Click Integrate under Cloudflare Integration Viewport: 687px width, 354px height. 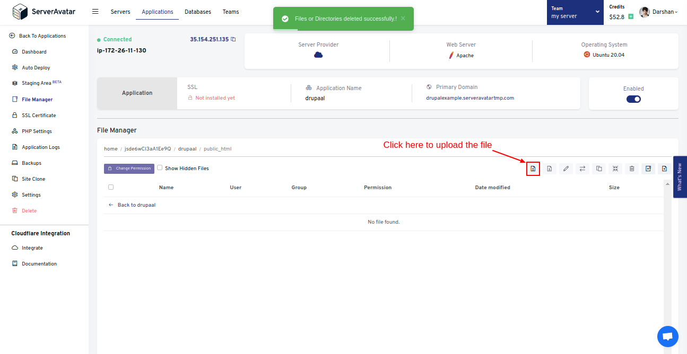(x=32, y=248)
